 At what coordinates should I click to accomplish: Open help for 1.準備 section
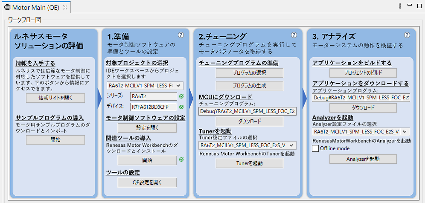pyautogui.click(x=181, y=35)
